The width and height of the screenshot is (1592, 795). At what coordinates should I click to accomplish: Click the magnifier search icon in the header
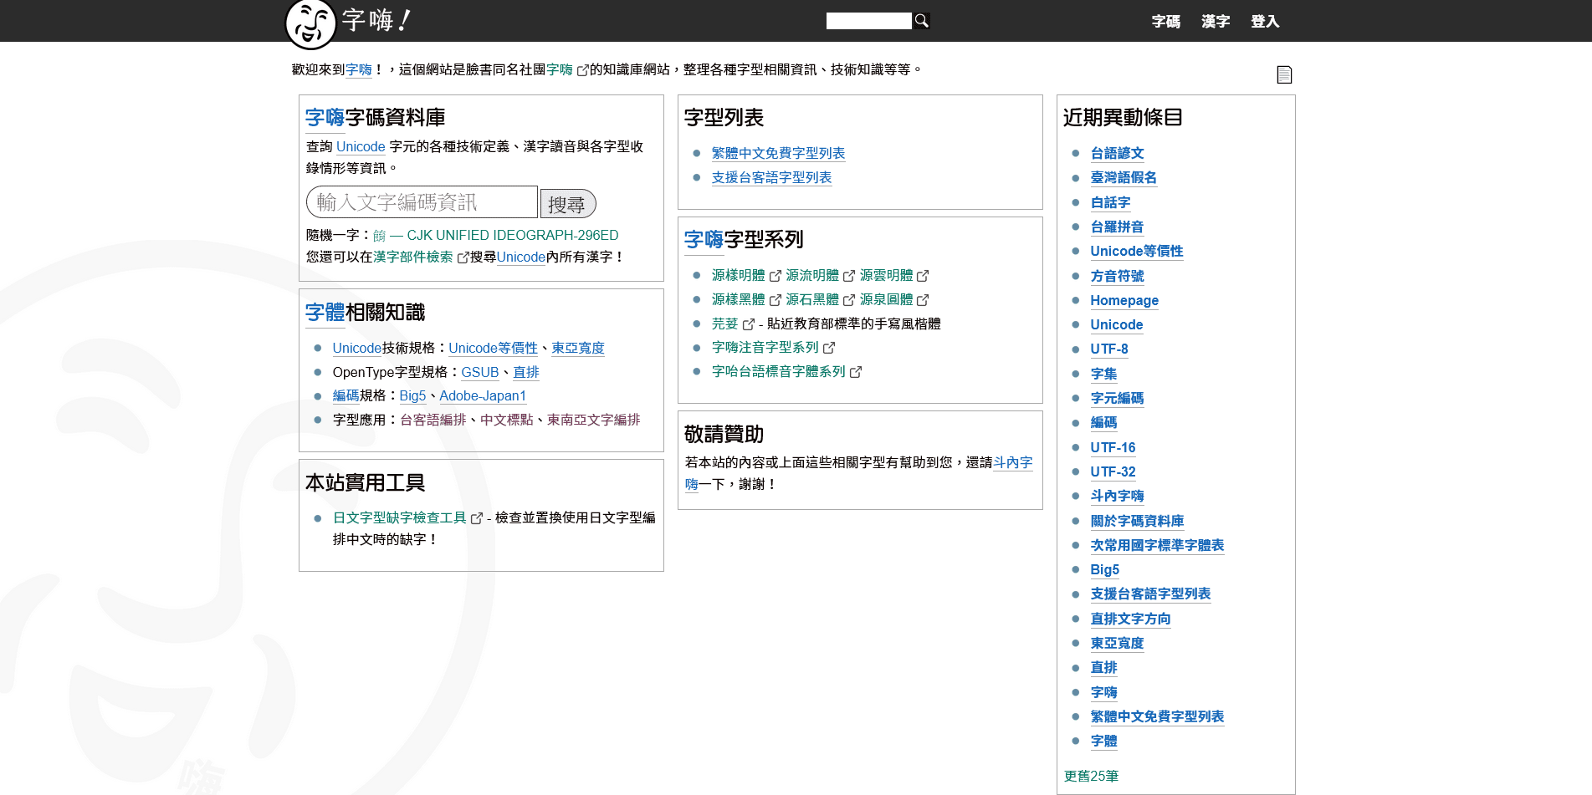point(920,20)
